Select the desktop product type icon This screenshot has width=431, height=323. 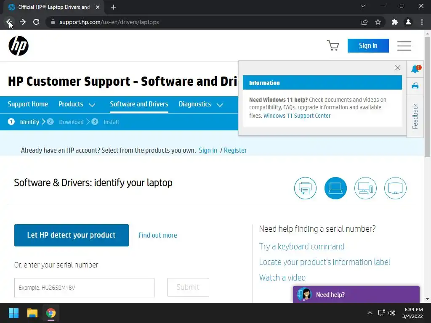pyautogui.click(x=365, y=188)
